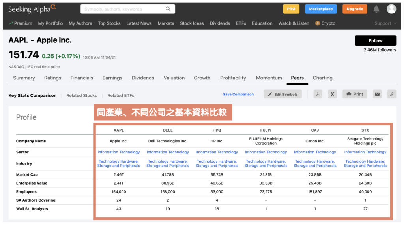Switch to the Momentum tab
The width and height of the screenshot is (404, 225).
coord(269,78)
